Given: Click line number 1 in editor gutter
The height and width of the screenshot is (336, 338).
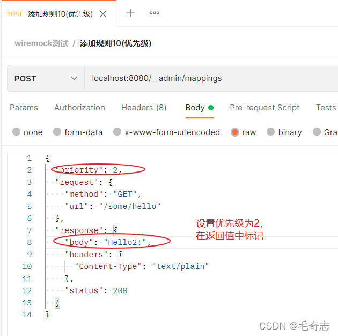Looking at the screenshot, I should tap(30, 158).
